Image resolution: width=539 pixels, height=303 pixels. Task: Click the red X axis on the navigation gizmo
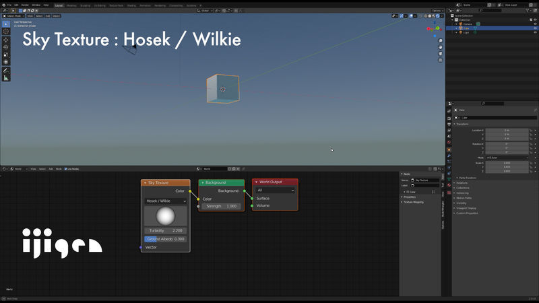click(429, 29)
